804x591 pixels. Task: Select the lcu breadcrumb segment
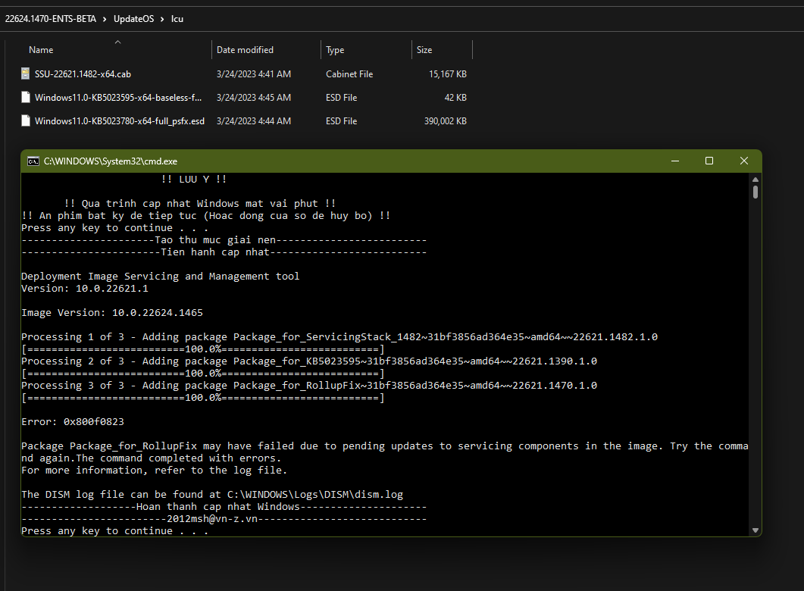point(177,19)
